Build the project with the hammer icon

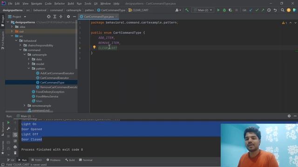[187, 10]
